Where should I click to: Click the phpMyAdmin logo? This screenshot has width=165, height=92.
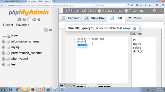point(29,12)
